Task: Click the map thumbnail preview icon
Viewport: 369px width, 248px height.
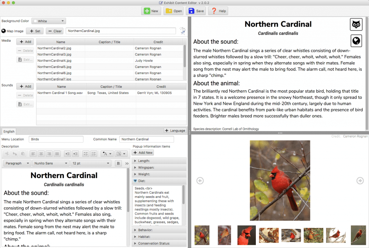Action: (x=183, y=31)
